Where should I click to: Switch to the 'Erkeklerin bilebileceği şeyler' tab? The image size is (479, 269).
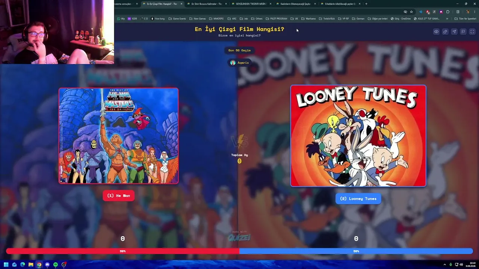click(x=340, y=4)
